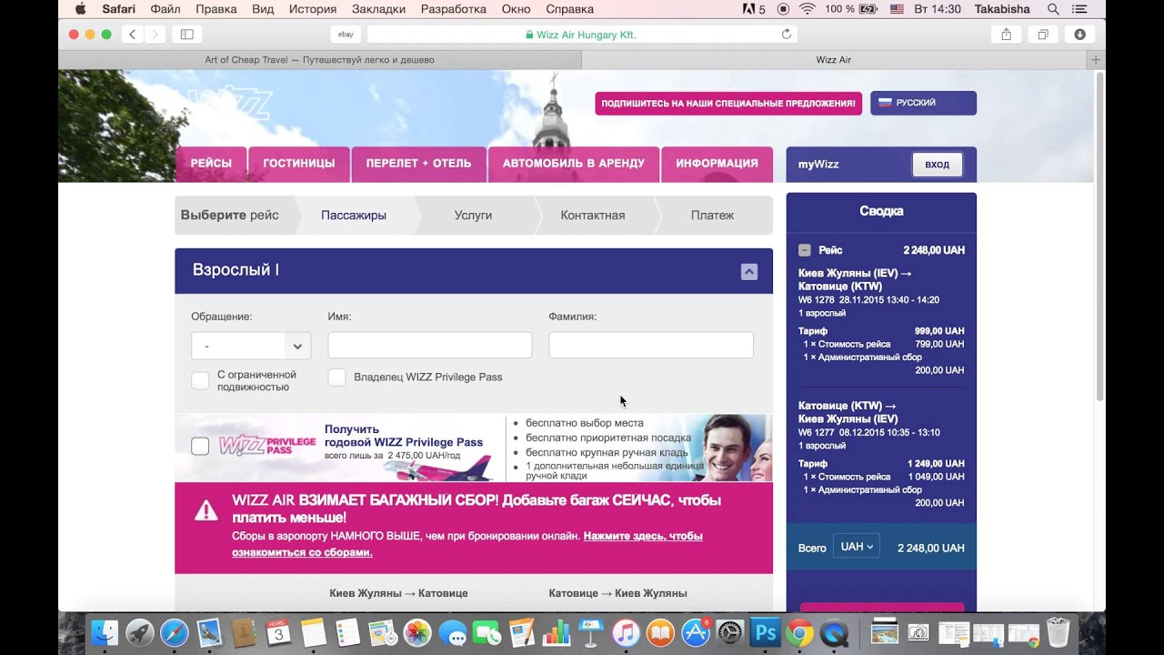
Task: Open Перелет + Отель navigation tab
Action: [418, 164]
